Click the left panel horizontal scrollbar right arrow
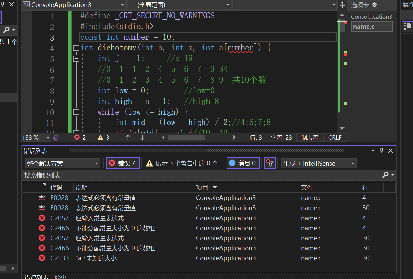 [13, 268]
